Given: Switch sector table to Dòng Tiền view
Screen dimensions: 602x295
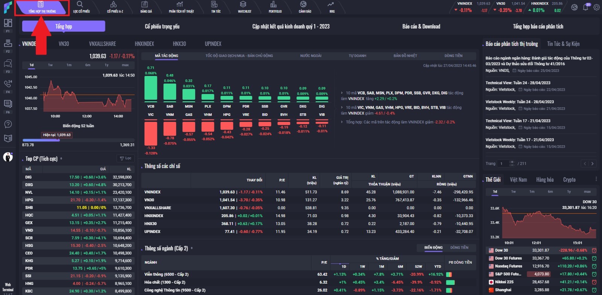Looking at the screenshot, I should click(x=459, y=248).
